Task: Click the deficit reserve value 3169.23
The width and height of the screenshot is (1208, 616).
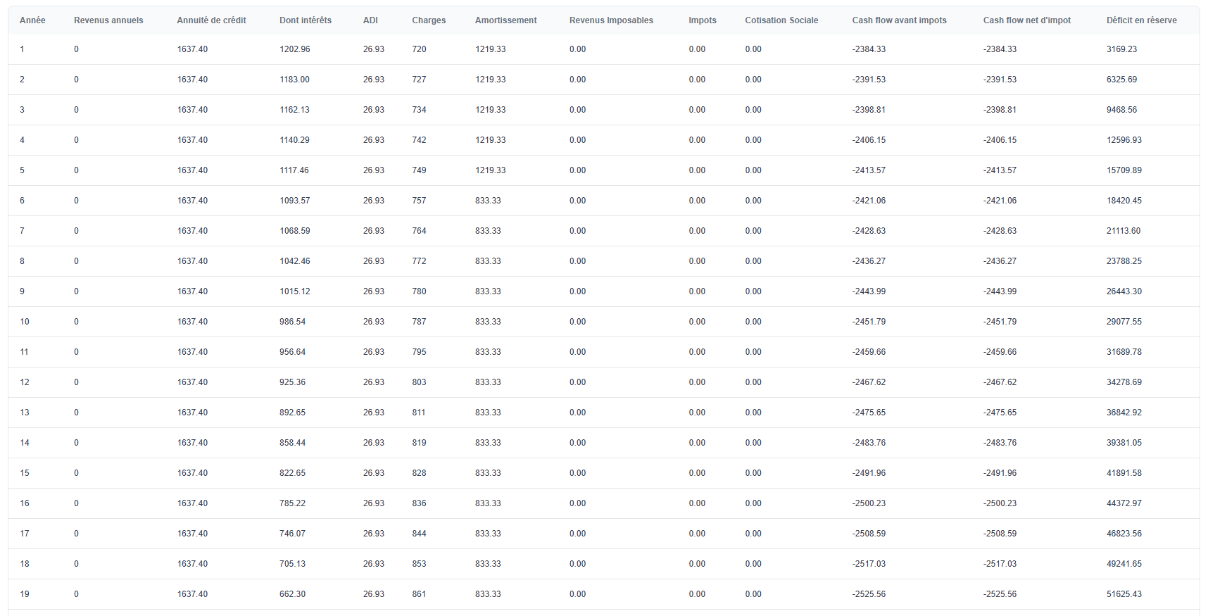Action: point(1121,49)
